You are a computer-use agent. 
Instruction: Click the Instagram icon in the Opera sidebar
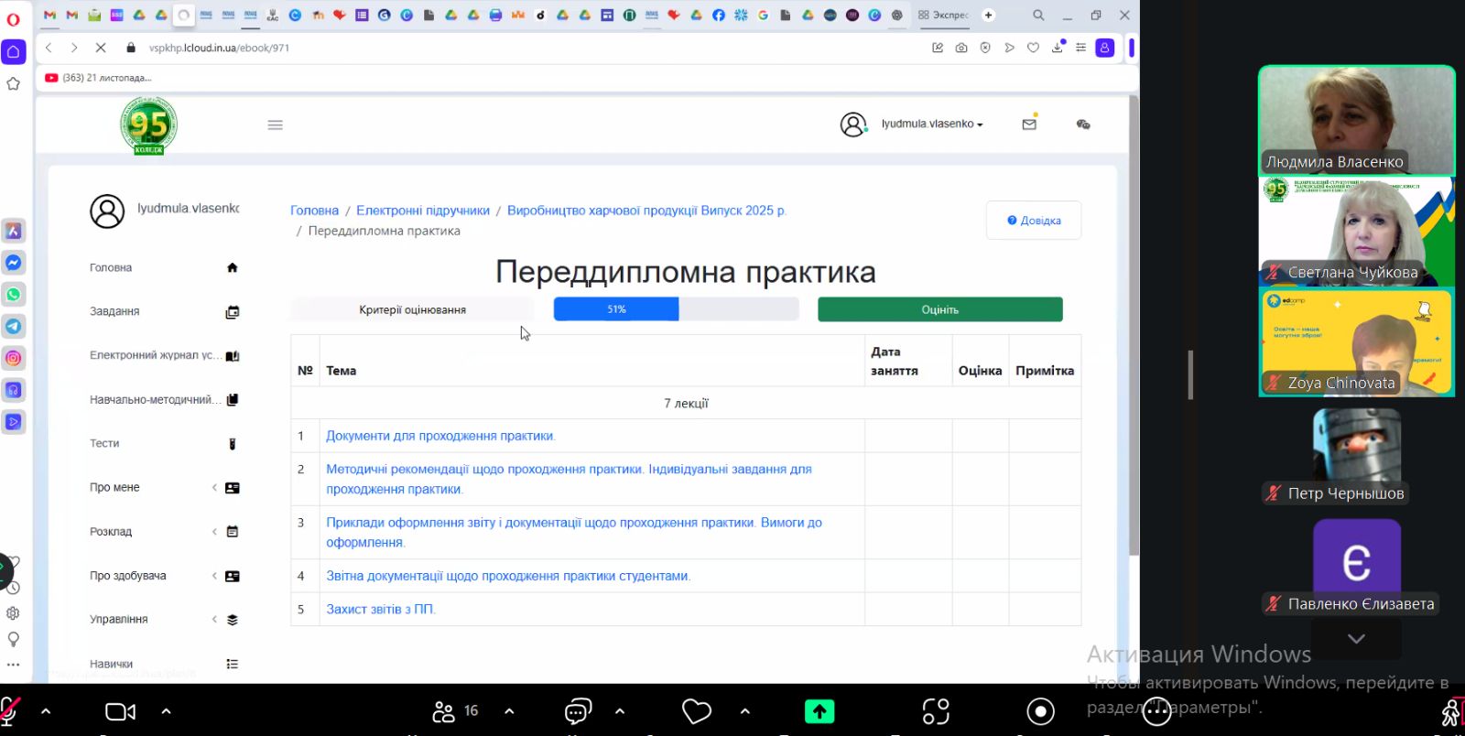click(14, 358)
